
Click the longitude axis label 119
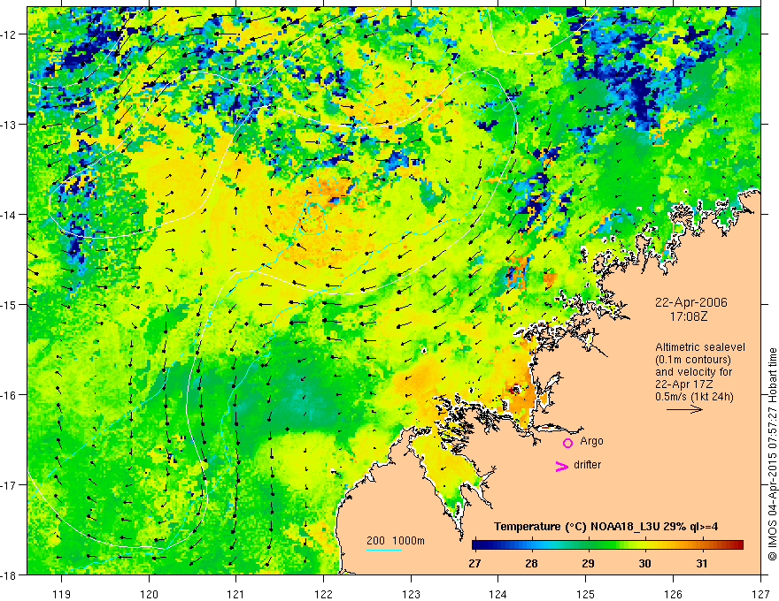tap(62, 594)
